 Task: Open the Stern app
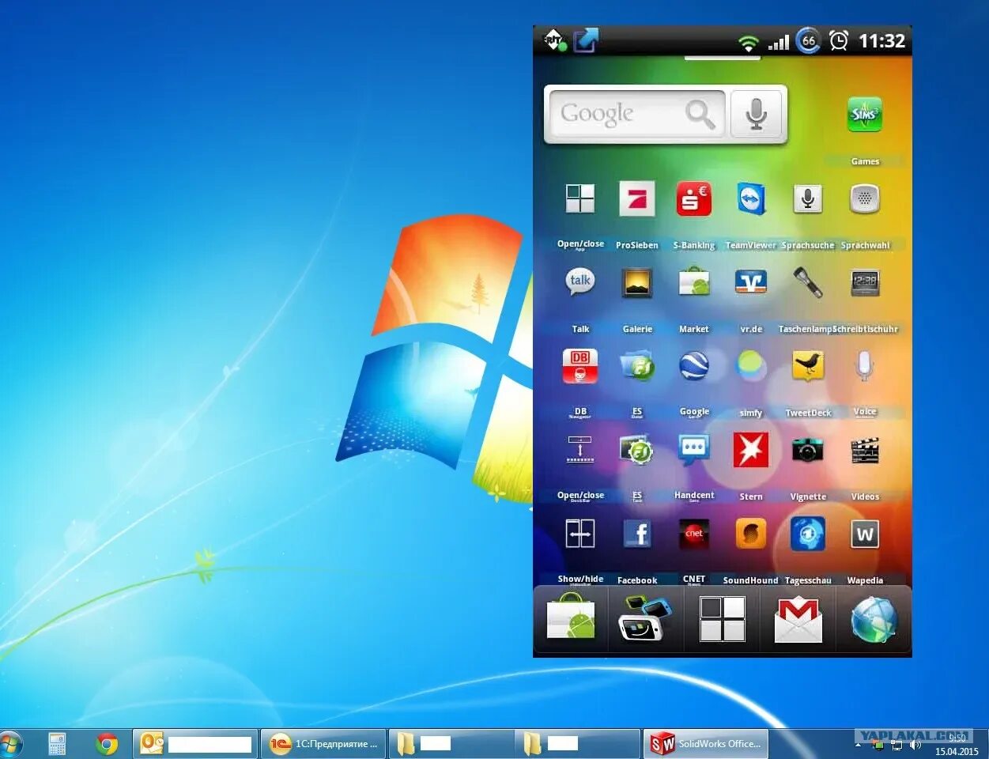pyautogui.click(x=751, y=450)
